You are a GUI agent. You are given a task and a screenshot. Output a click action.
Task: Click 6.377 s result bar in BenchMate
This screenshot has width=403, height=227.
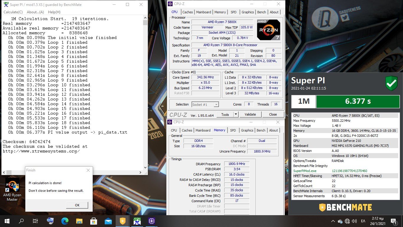coord(358,101)
